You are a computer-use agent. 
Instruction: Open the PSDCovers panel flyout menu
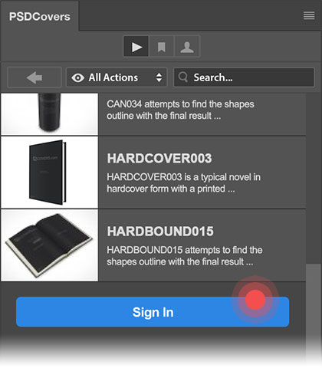[x=309, y=16]
